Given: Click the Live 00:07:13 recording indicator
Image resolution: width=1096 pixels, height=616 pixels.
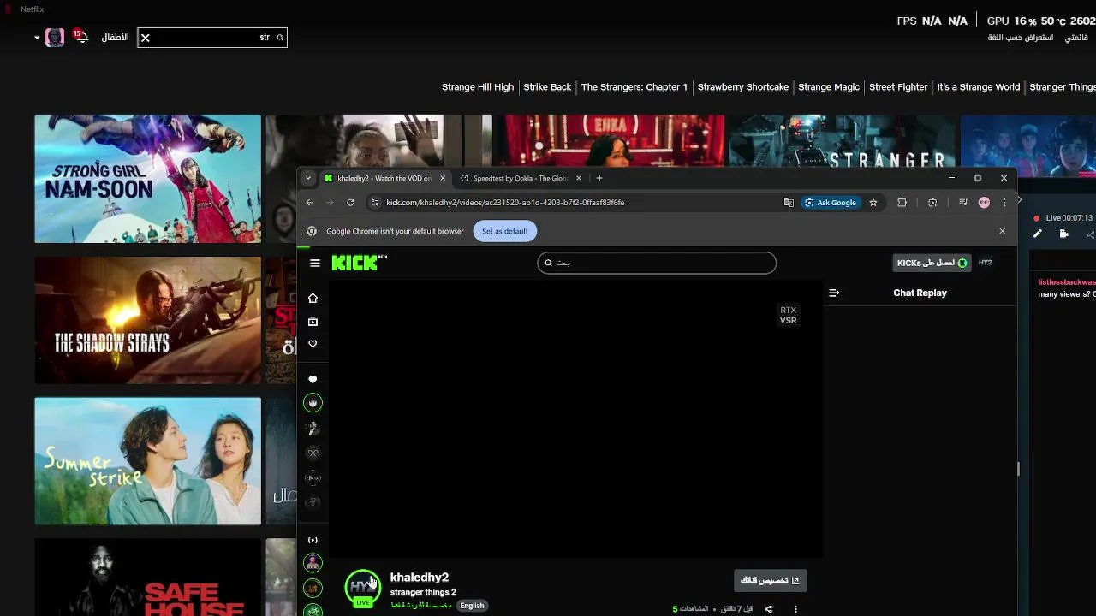Looking at the screenshot, I should point(1063,218).
